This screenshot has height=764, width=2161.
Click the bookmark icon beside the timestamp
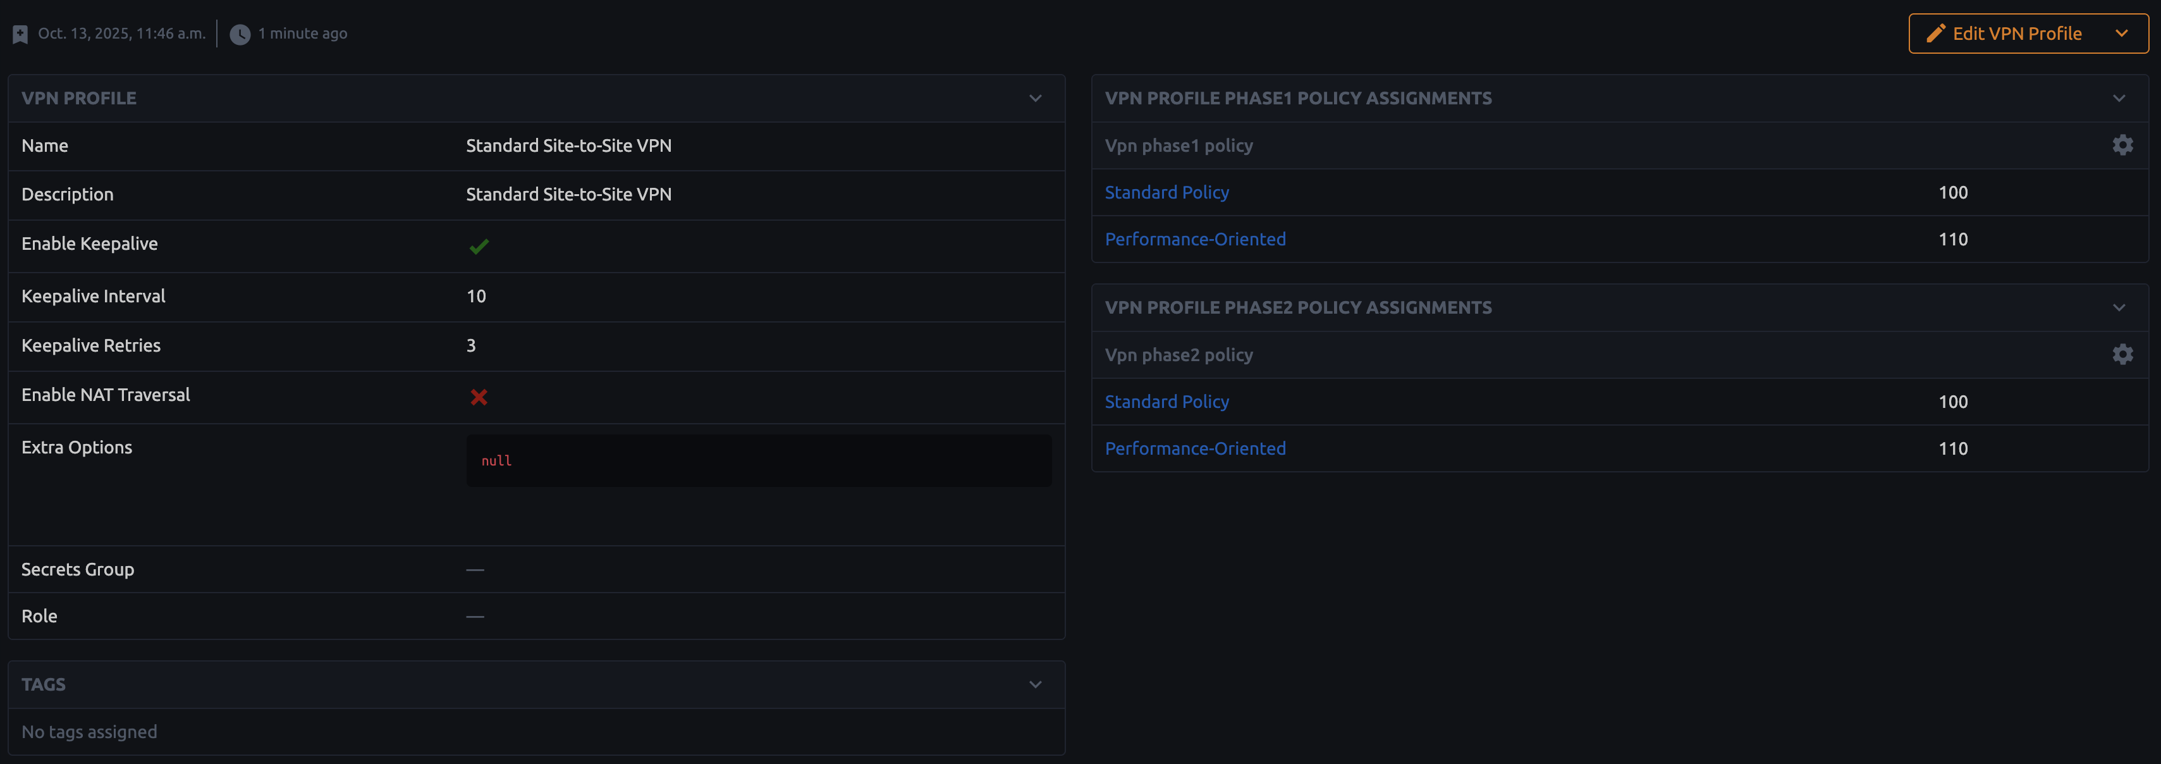(x=20, y=33)
